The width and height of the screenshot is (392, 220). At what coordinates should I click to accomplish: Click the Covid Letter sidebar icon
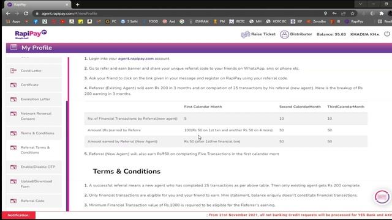(13, 71)
